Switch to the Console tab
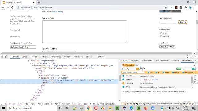This screenshot has height=111, width=198. click(x=25, y=57)
